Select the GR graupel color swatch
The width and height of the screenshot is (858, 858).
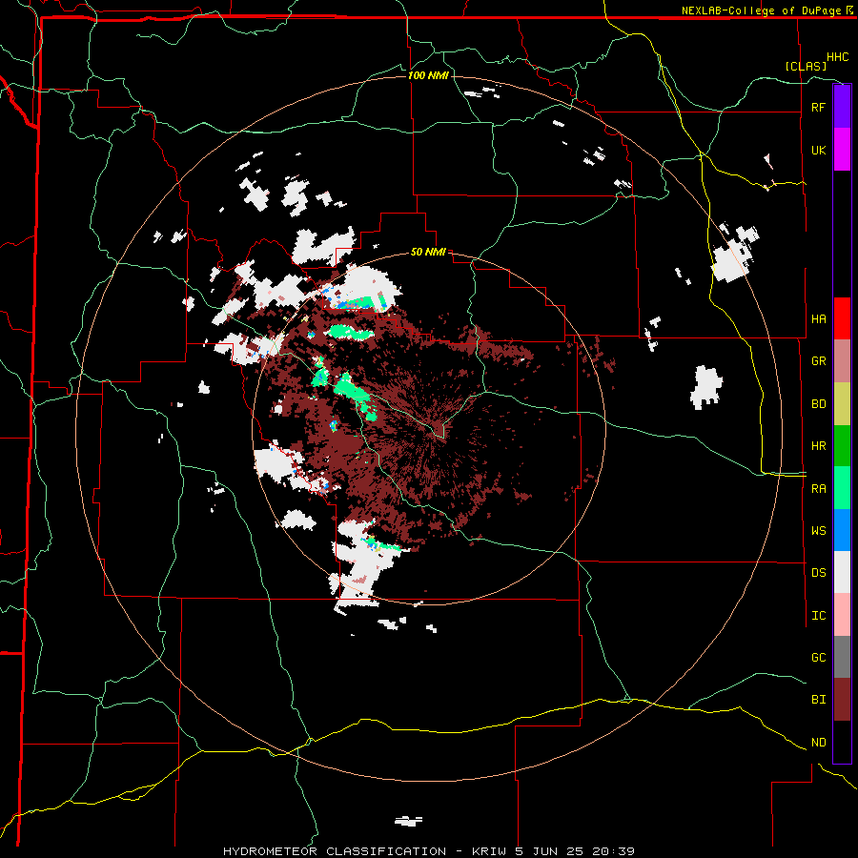point(842,361)
